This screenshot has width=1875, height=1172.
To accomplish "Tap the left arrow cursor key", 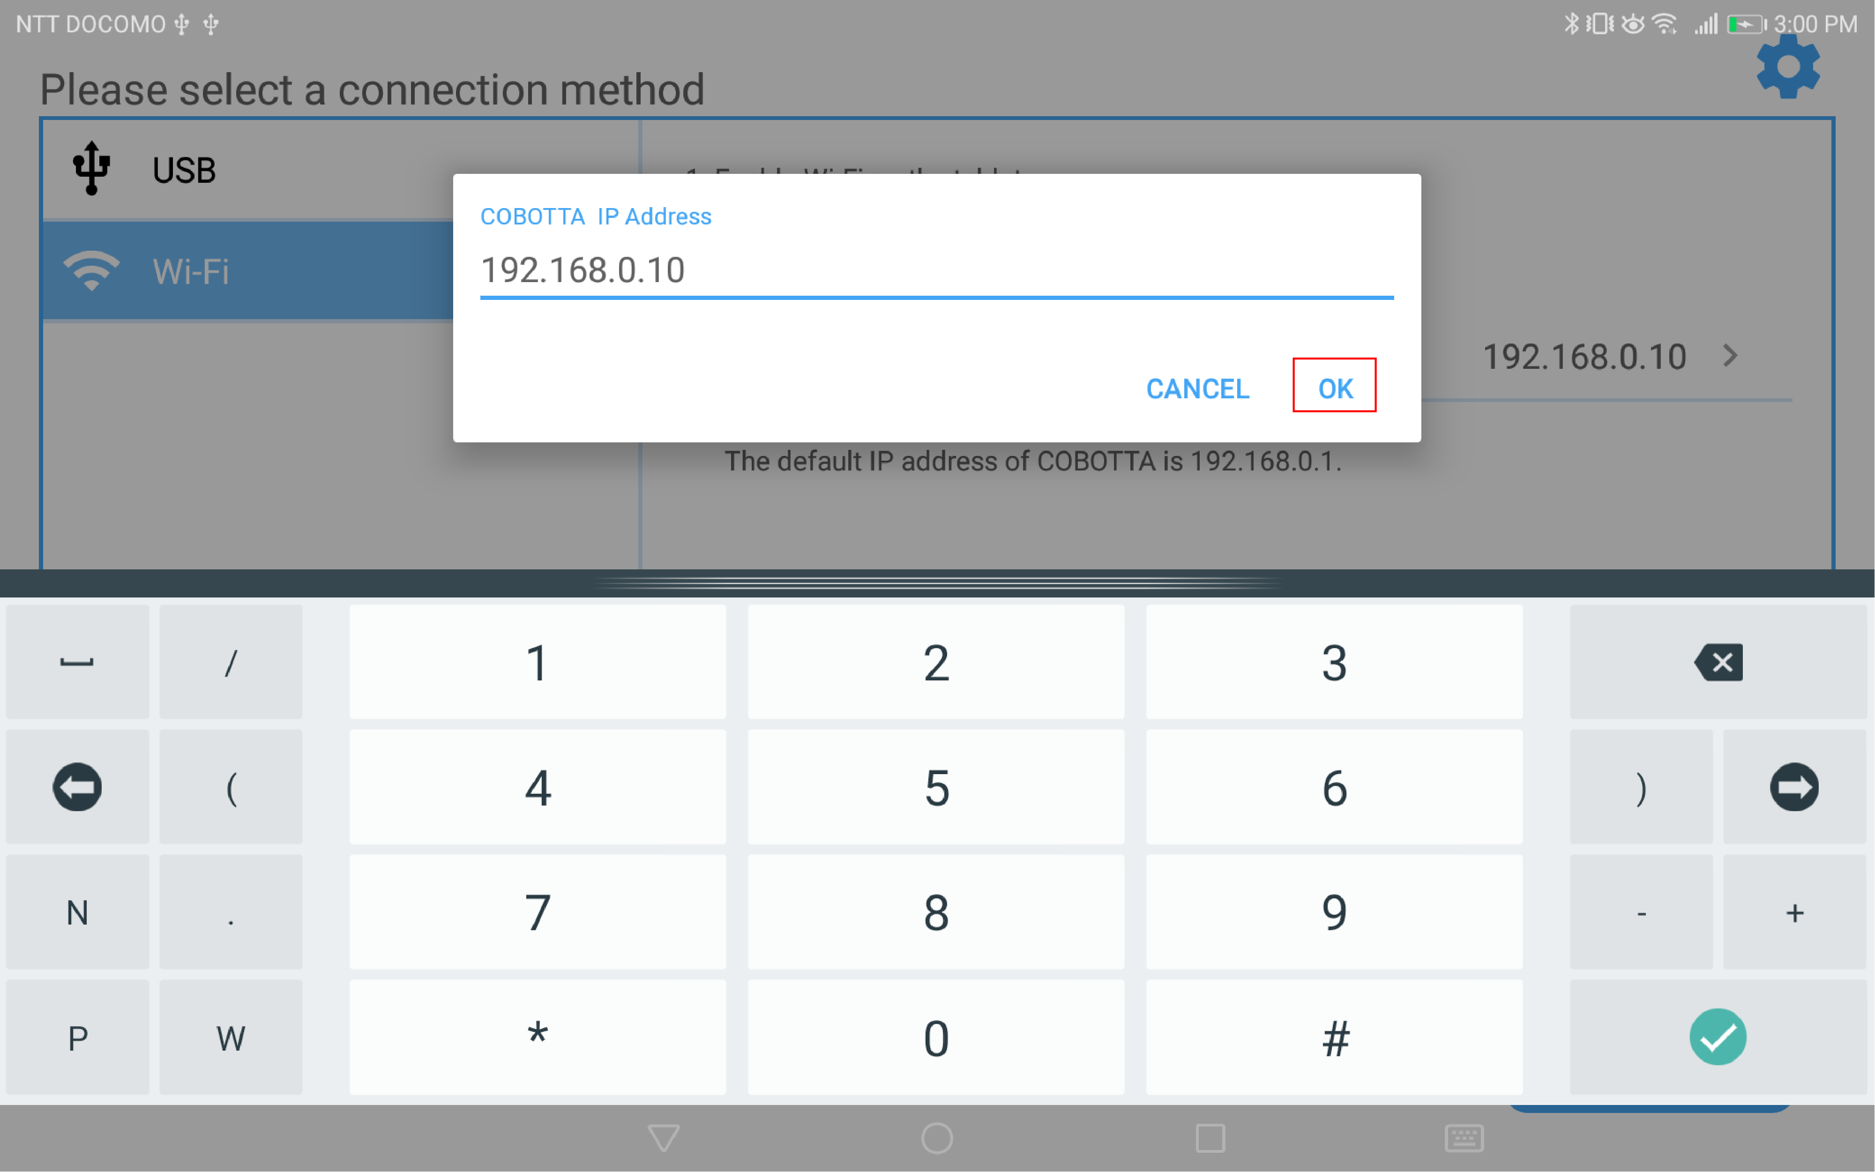I will point(77,787).
